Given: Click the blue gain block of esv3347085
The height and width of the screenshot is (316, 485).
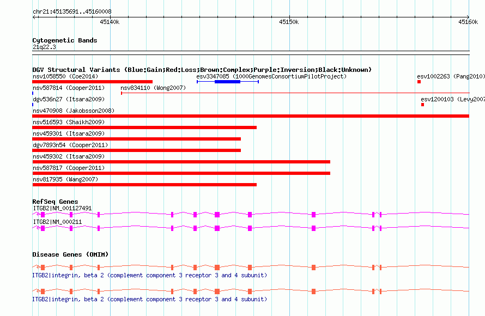Looking at the screenshot, I should click(227, 82).
